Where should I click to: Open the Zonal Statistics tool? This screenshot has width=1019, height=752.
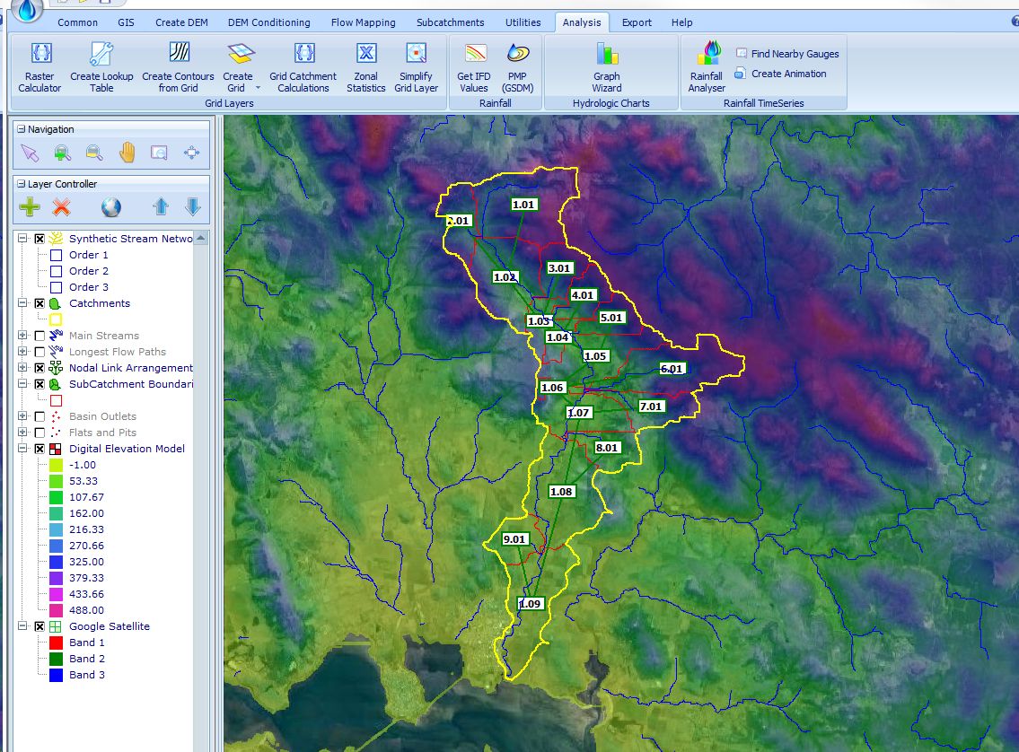(365, 67)
